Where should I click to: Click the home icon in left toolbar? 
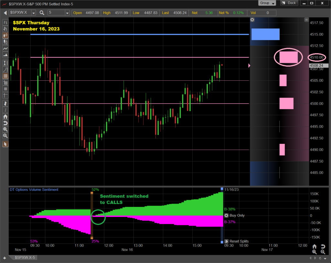(5, 116)
